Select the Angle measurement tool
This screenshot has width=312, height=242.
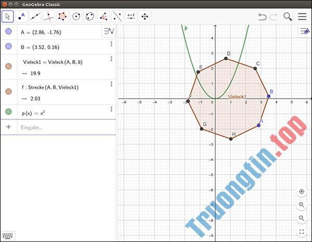(103, 17)
